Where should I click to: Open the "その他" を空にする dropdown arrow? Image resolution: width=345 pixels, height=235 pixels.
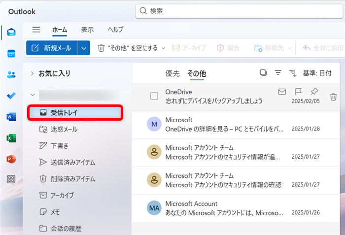tap(163, 48)
